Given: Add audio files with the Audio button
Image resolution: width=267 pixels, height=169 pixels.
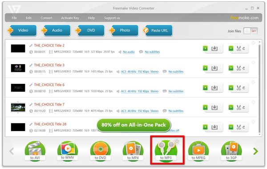Looking at the screenshot, I should [56, 30].
